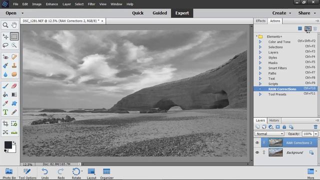This screenshot has height=180, width=320.
Task: Toggle link icon on Background layer
Action: coord(264,152)
